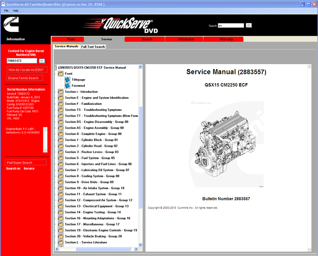Click document pane scroll down arrow
This screenshot has height=256, width=318.
(x=309, y=249)
